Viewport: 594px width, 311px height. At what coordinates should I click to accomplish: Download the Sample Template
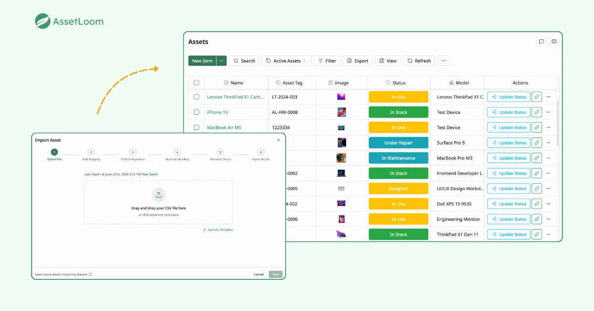click(218, 230)
